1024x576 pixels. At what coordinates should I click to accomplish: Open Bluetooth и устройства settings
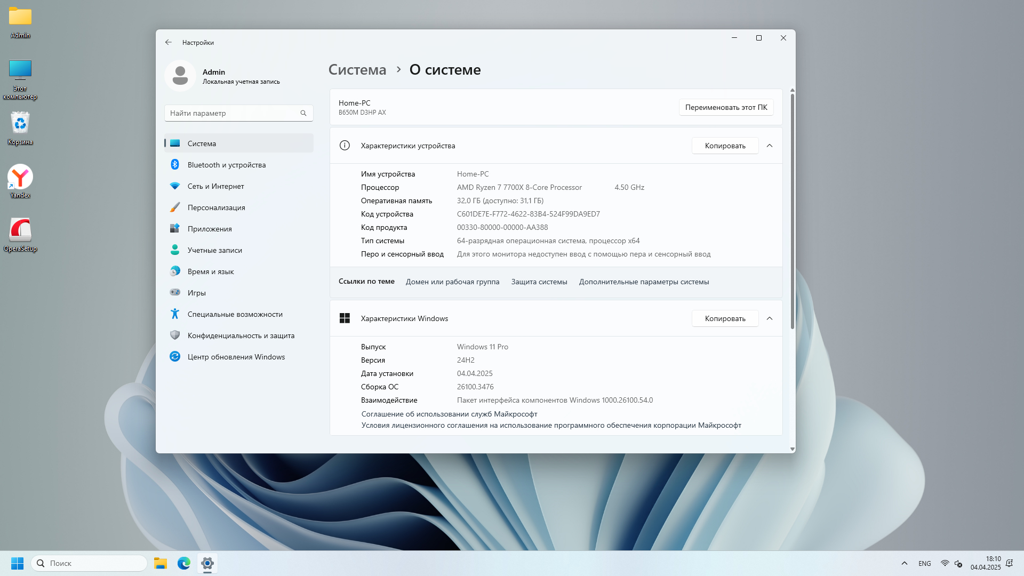click(226, 165)
